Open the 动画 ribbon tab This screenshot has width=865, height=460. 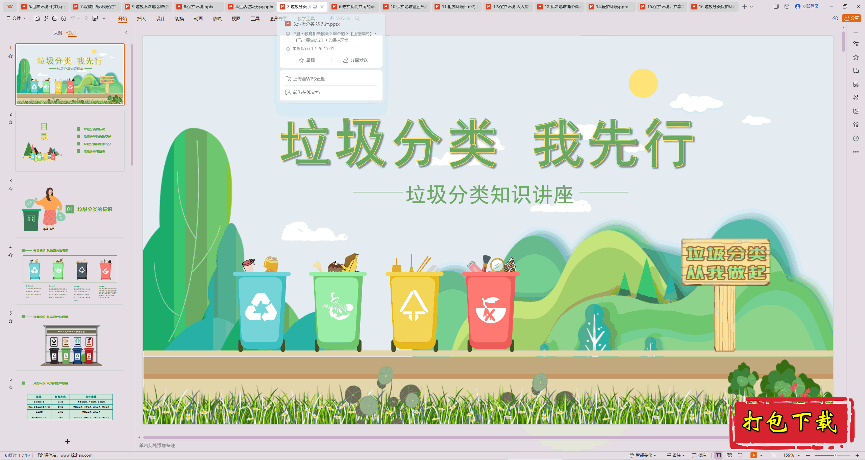(x=198, y=19)
